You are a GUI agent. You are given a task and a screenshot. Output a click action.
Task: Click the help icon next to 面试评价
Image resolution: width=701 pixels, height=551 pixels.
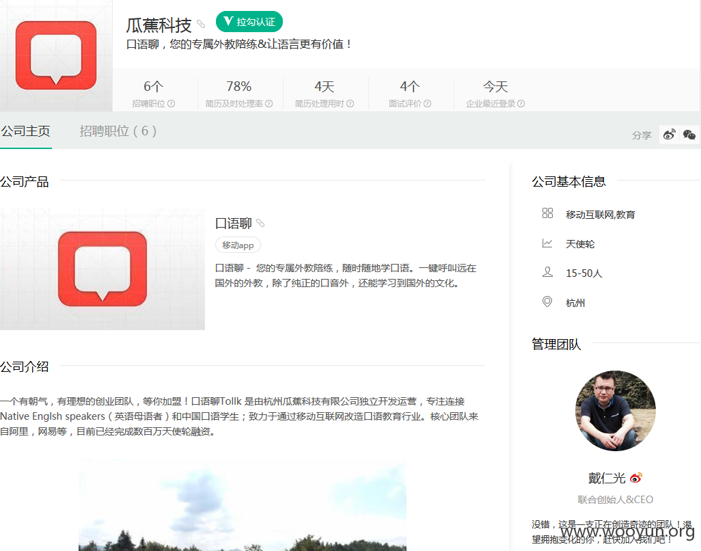click(x=428, y=104)
